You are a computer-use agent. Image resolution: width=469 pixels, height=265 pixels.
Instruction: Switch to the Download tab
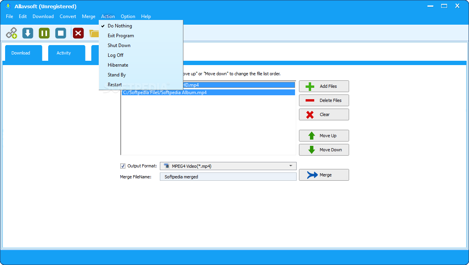pyautogui.click(x=24, y=53)
